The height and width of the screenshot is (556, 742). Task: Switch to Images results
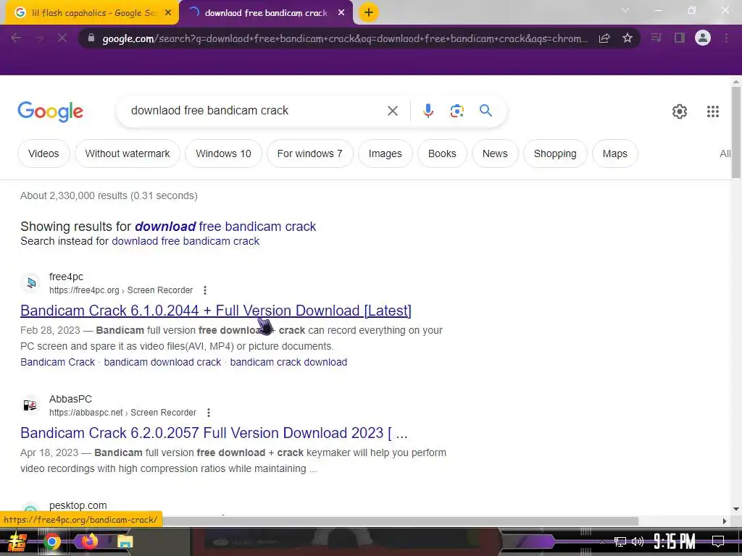coord(385,153)
